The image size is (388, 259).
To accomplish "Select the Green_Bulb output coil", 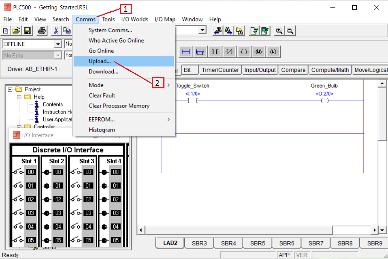I will coord(324,101).
